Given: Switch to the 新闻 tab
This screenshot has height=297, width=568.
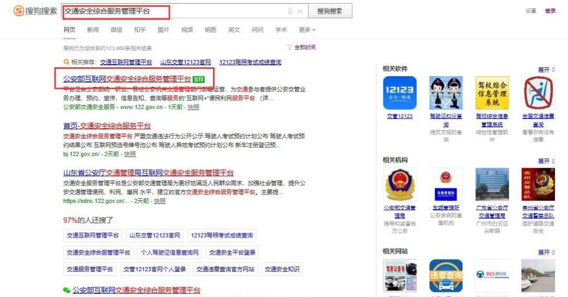Looking at the screenshot, I should 93,29.
